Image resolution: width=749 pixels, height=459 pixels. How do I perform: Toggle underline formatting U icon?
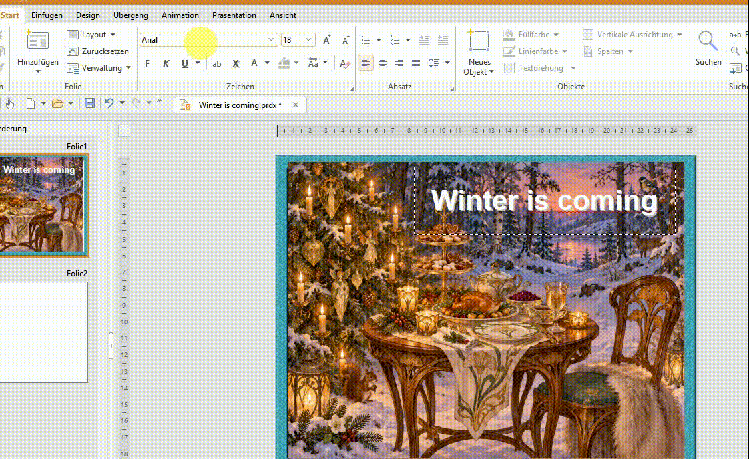click(x=185, y=63)
